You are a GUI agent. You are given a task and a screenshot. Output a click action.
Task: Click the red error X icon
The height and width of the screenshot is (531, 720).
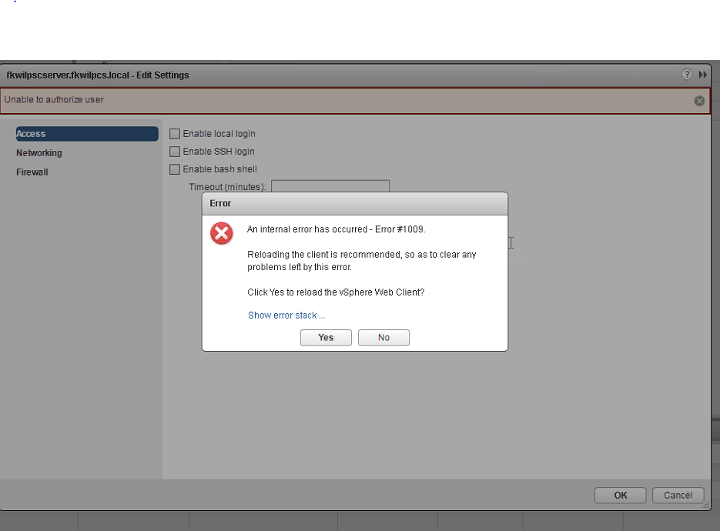221,232
